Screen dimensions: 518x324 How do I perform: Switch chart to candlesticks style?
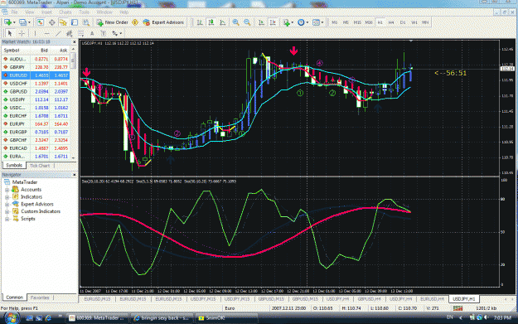point(211,22)
